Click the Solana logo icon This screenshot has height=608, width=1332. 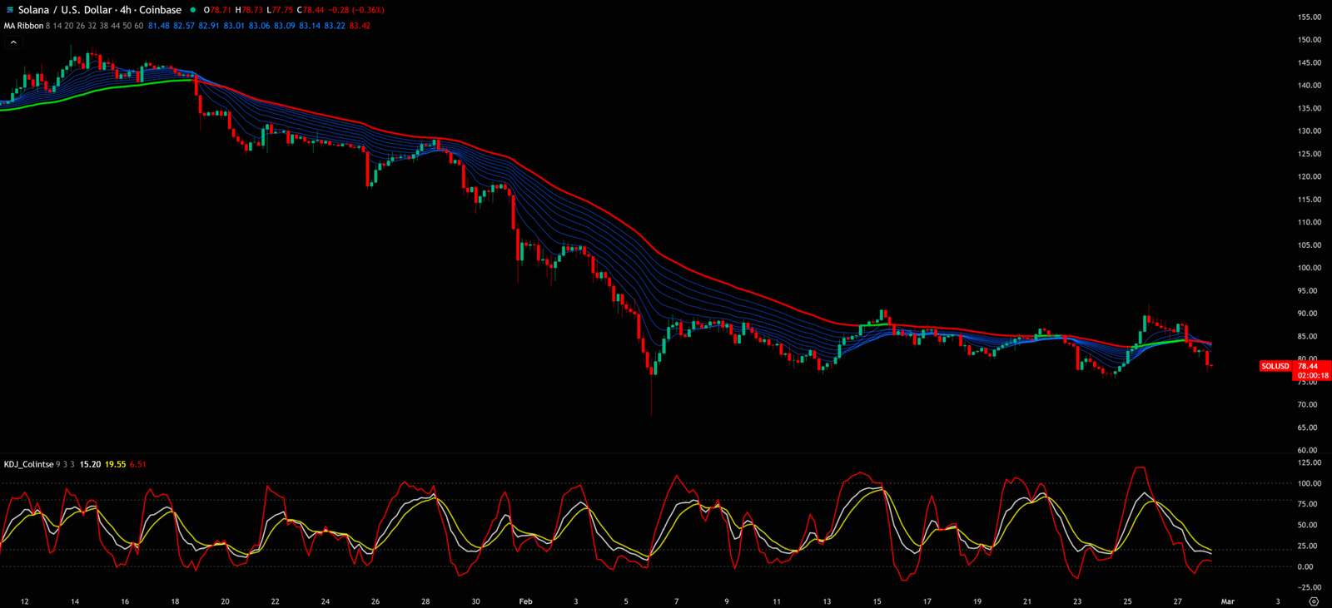coord(9,10)
